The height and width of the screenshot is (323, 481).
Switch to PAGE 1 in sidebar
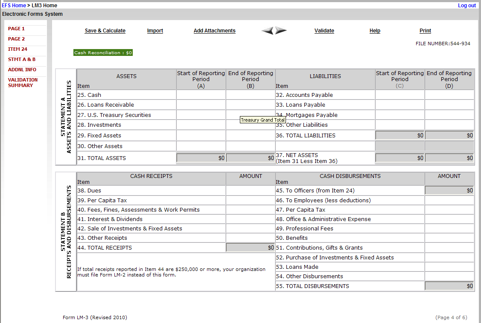click(16, 29)
